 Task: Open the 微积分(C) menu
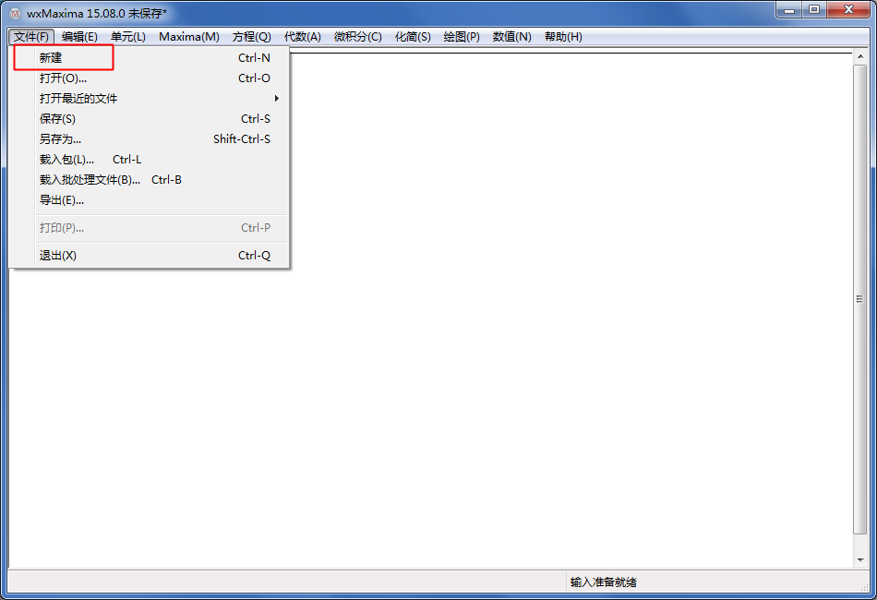358,37
